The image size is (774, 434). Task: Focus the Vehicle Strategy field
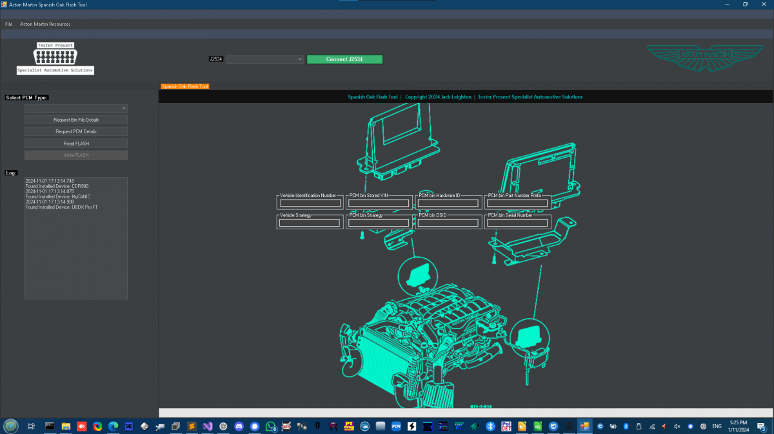click(310, 223)
